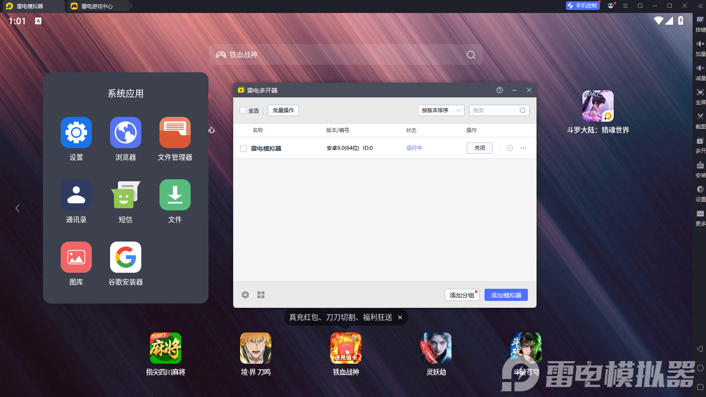Install an APK via the 安装 sidebar icon

[x=700, y=165]
